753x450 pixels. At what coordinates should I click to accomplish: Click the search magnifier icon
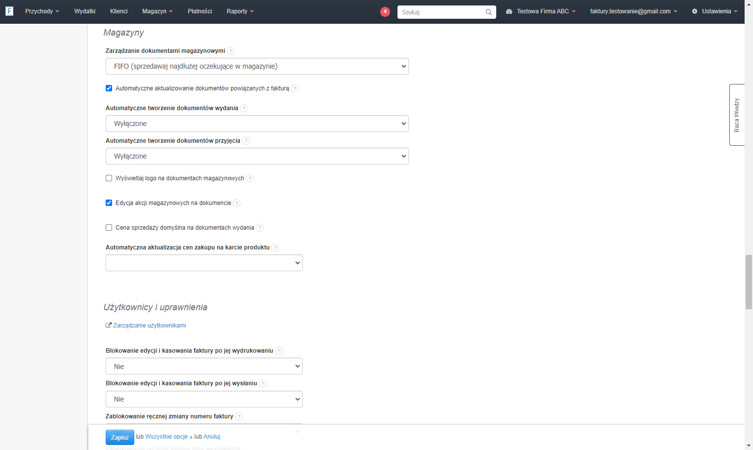tap(488, 12)
